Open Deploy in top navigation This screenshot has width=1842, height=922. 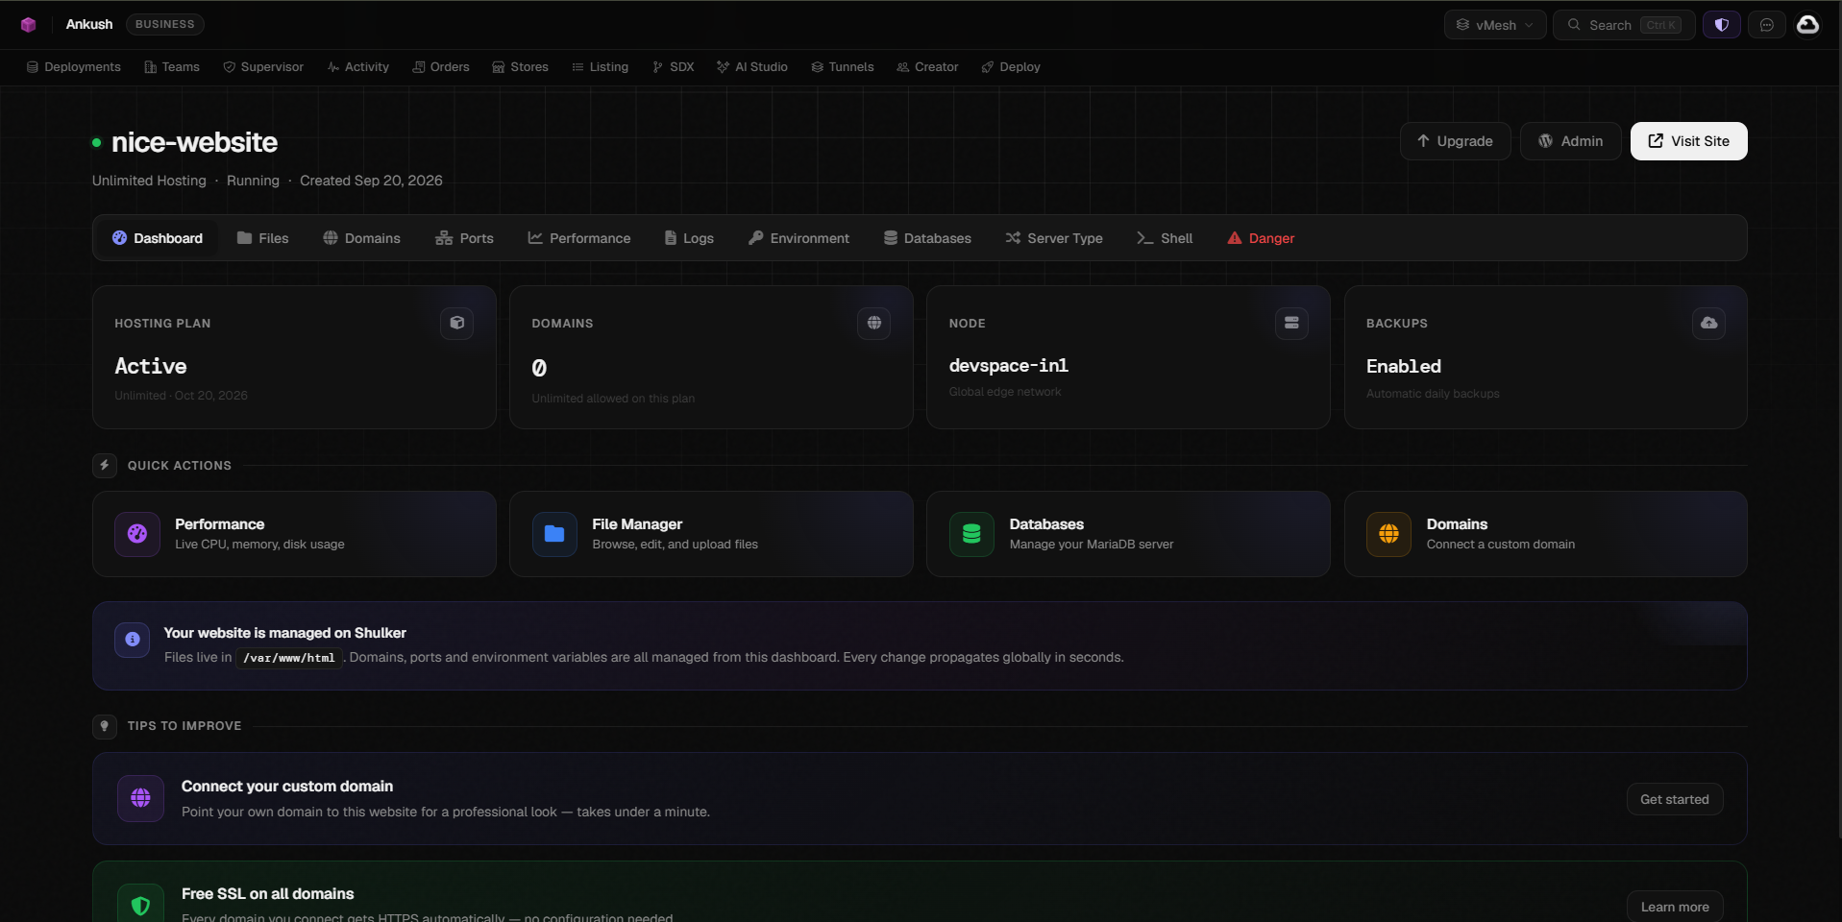click(1010, 67)
